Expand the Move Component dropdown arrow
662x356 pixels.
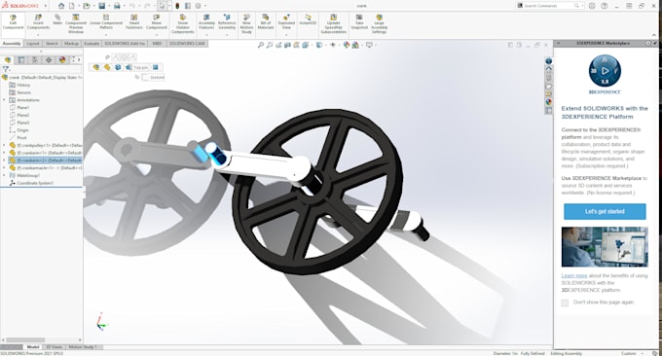tap(157, 35)
